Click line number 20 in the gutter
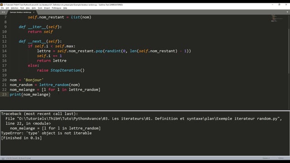 coord(4,80)
